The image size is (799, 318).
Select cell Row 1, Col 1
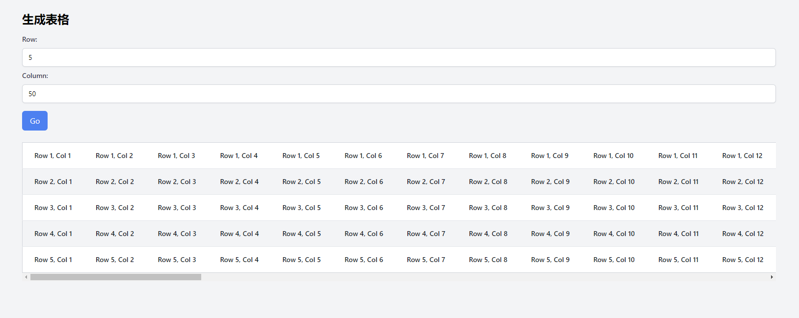[53, 156]
